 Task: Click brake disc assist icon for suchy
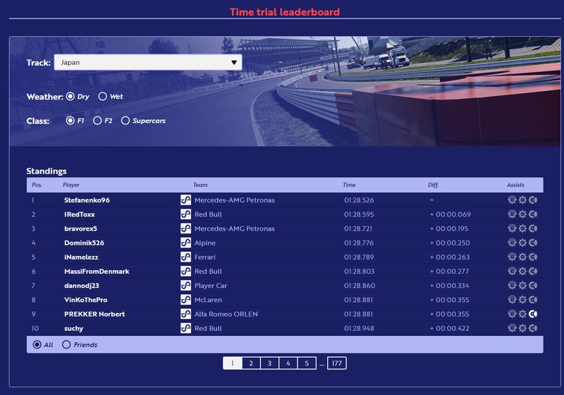click(x=533, y=328)
